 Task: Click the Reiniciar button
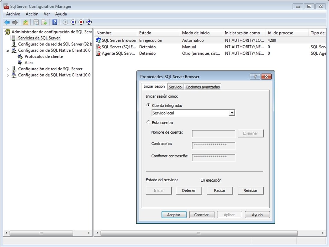tap(250, 190)
